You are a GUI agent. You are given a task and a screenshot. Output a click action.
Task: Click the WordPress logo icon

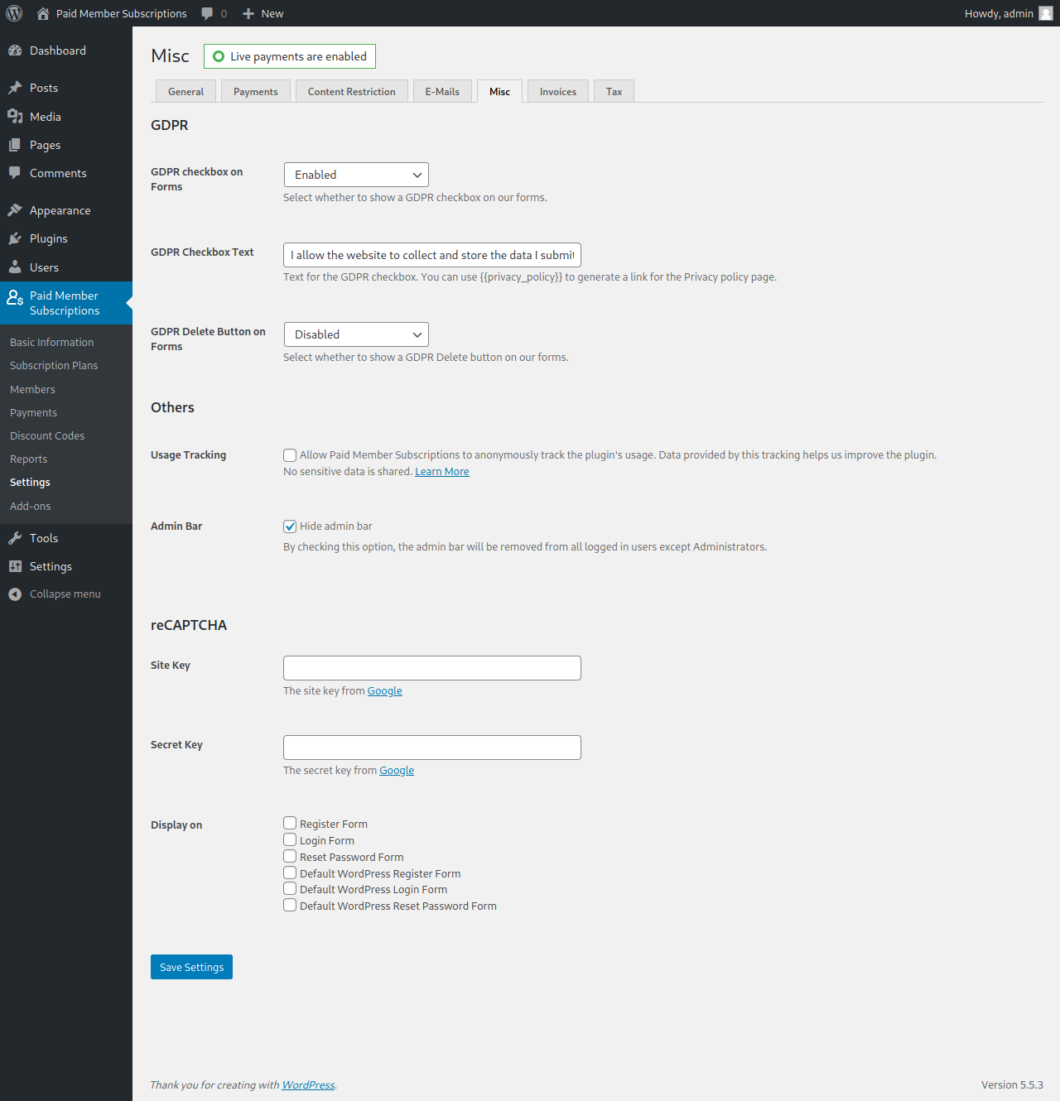[x=14, y=13]
